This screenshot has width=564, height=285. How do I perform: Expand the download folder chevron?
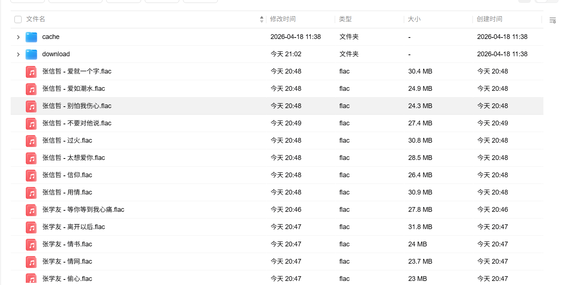coord(18,54)
